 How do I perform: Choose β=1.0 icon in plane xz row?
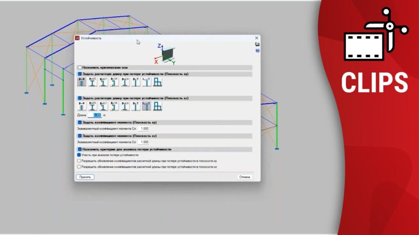click(114, 106)
